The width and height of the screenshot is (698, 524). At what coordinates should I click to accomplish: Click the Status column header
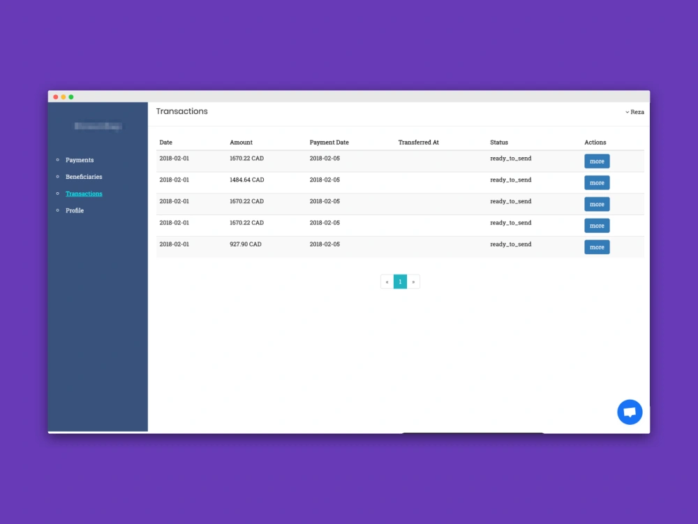[499, 142]
